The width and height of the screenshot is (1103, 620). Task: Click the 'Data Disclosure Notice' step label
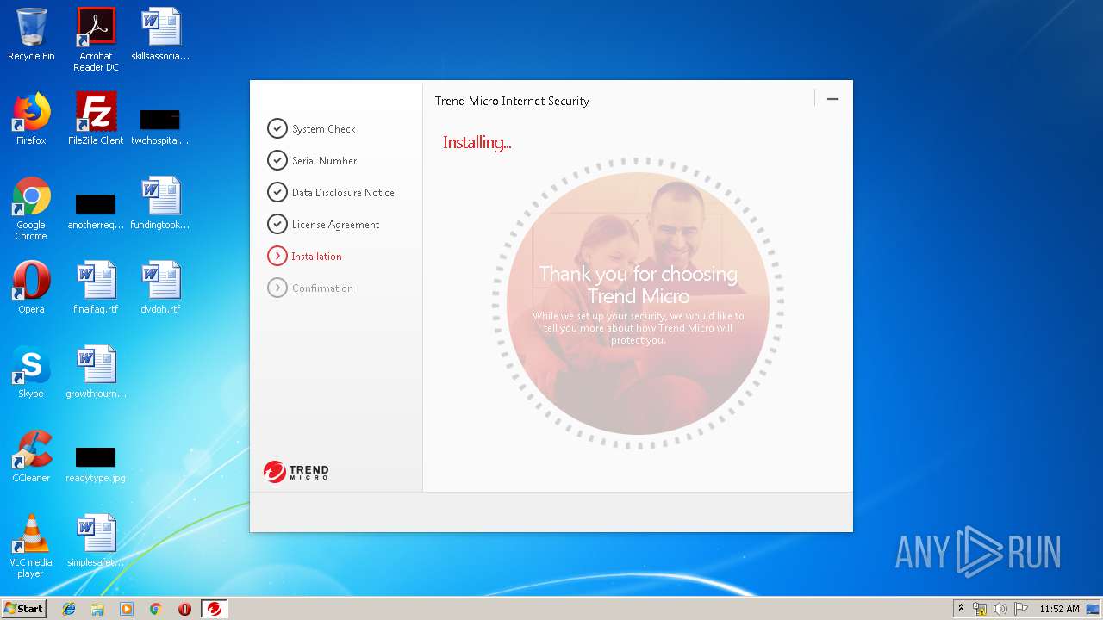point(343,193)
